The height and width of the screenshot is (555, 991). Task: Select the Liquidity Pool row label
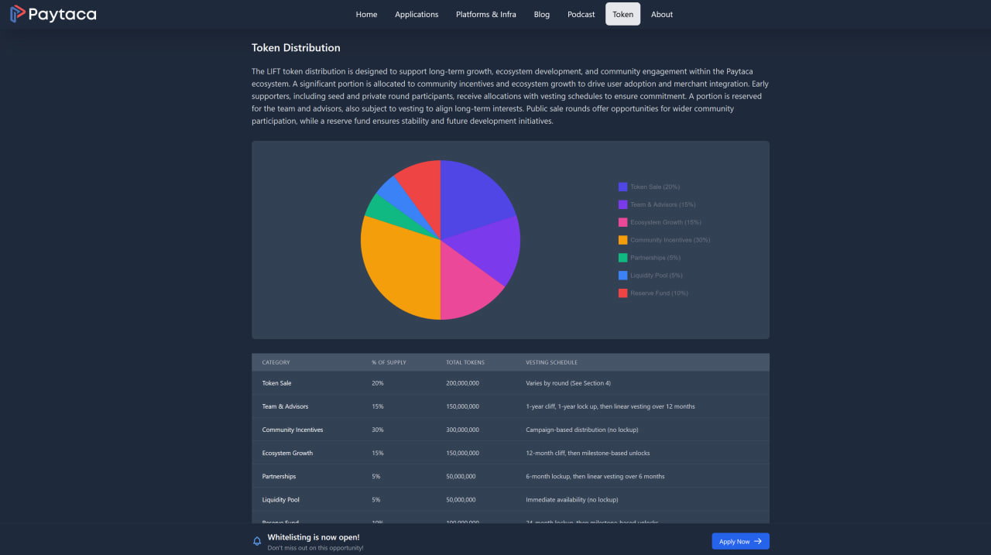280,499
